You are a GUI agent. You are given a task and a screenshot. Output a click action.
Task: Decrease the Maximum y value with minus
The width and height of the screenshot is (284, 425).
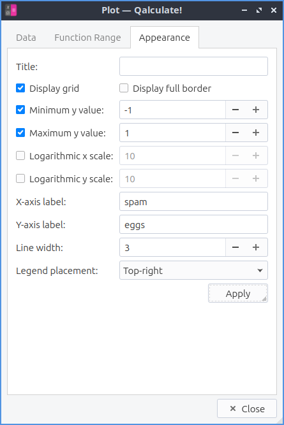[x=235, y=133]
